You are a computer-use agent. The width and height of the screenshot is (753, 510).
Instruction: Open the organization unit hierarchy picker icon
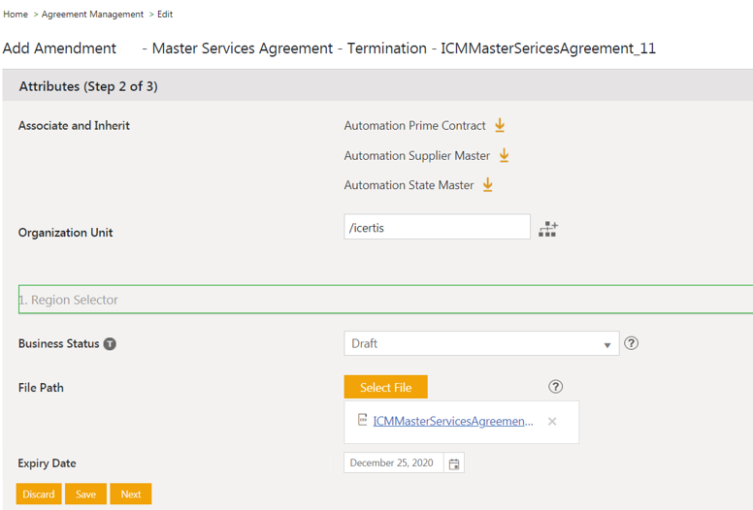(548, 229)
